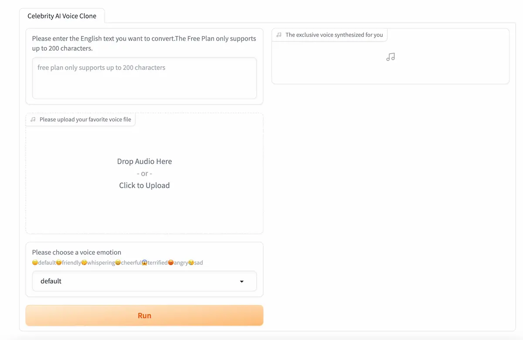Click the cheerful grinning emoji
The width and height of the screenshot is (523, 340).
[118, 262]
